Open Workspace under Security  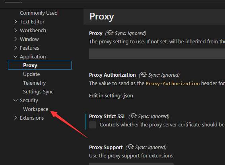pyautogui.click(x=36, y=109)
